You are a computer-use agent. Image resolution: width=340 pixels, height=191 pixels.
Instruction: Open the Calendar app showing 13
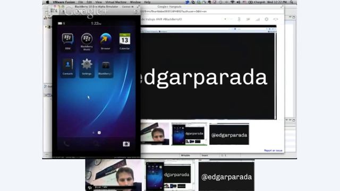(124, 41)
